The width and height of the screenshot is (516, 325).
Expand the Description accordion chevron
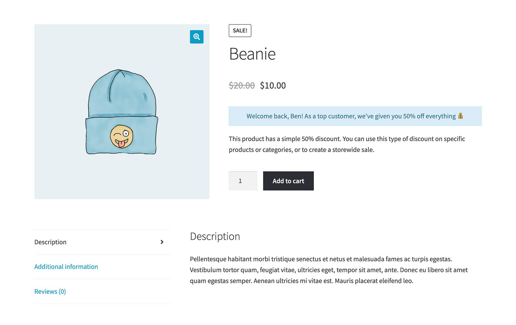[x=162, y=242]
